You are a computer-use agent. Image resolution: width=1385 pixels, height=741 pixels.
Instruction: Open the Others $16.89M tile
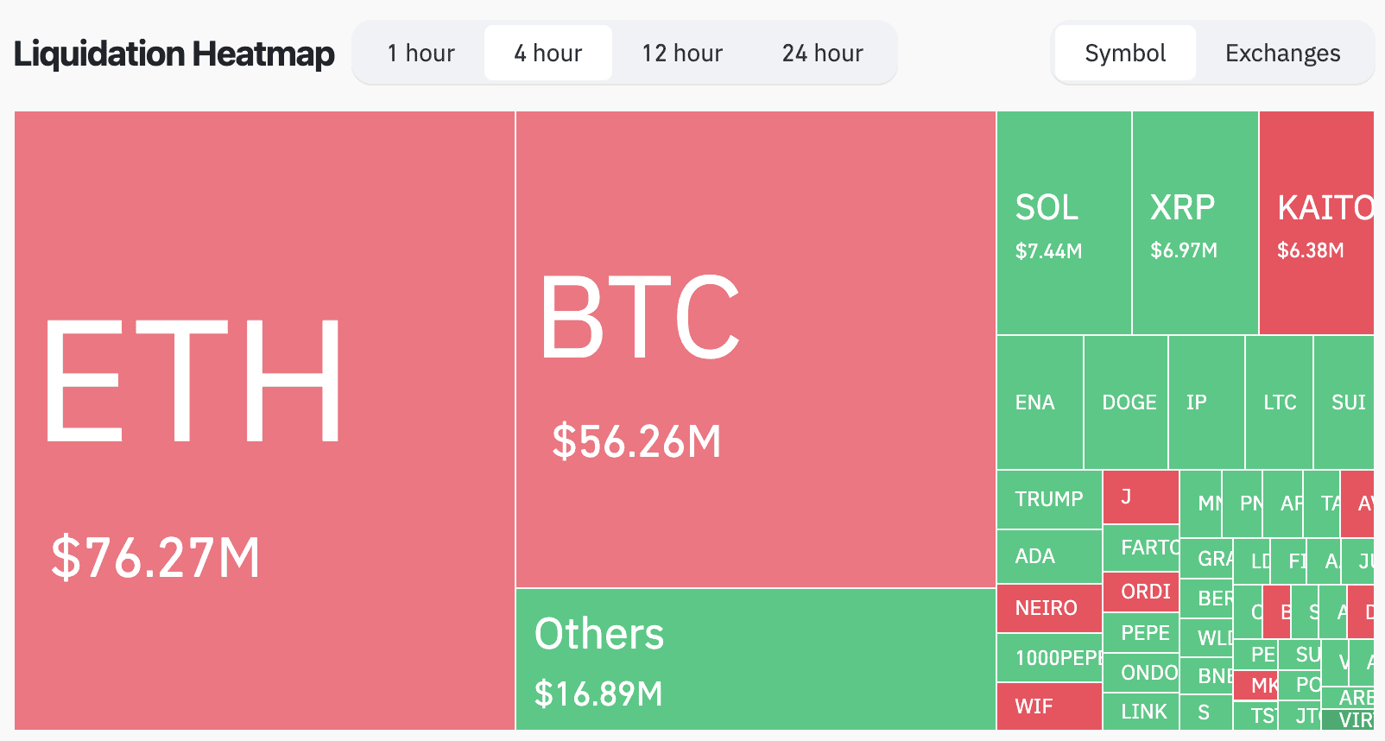pyautogui.click(x=755, y=659)
